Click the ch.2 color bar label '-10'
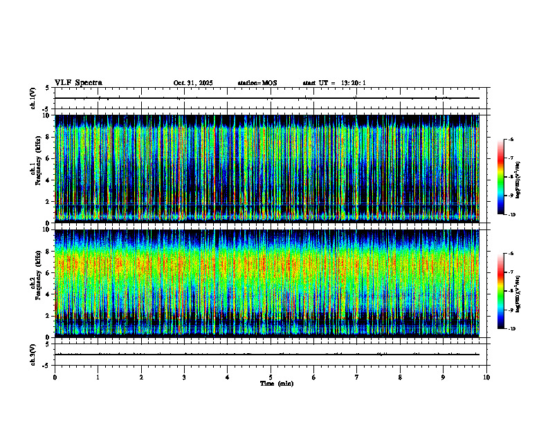 click(x=511, y=329)
